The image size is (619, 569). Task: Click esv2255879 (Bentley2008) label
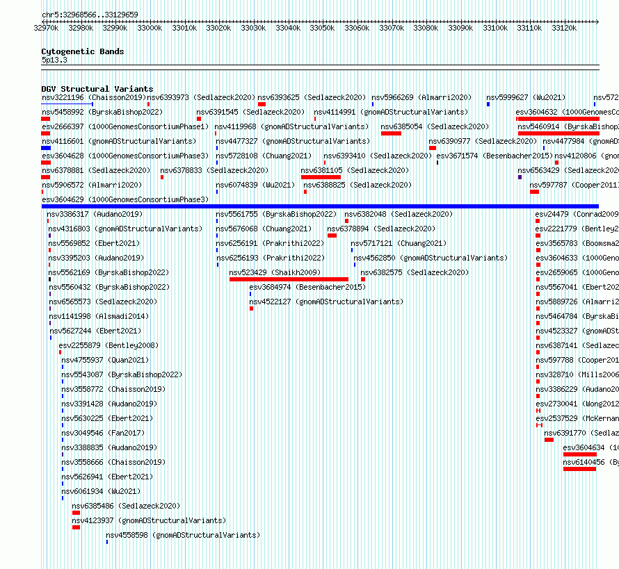[x=108, y=345]
